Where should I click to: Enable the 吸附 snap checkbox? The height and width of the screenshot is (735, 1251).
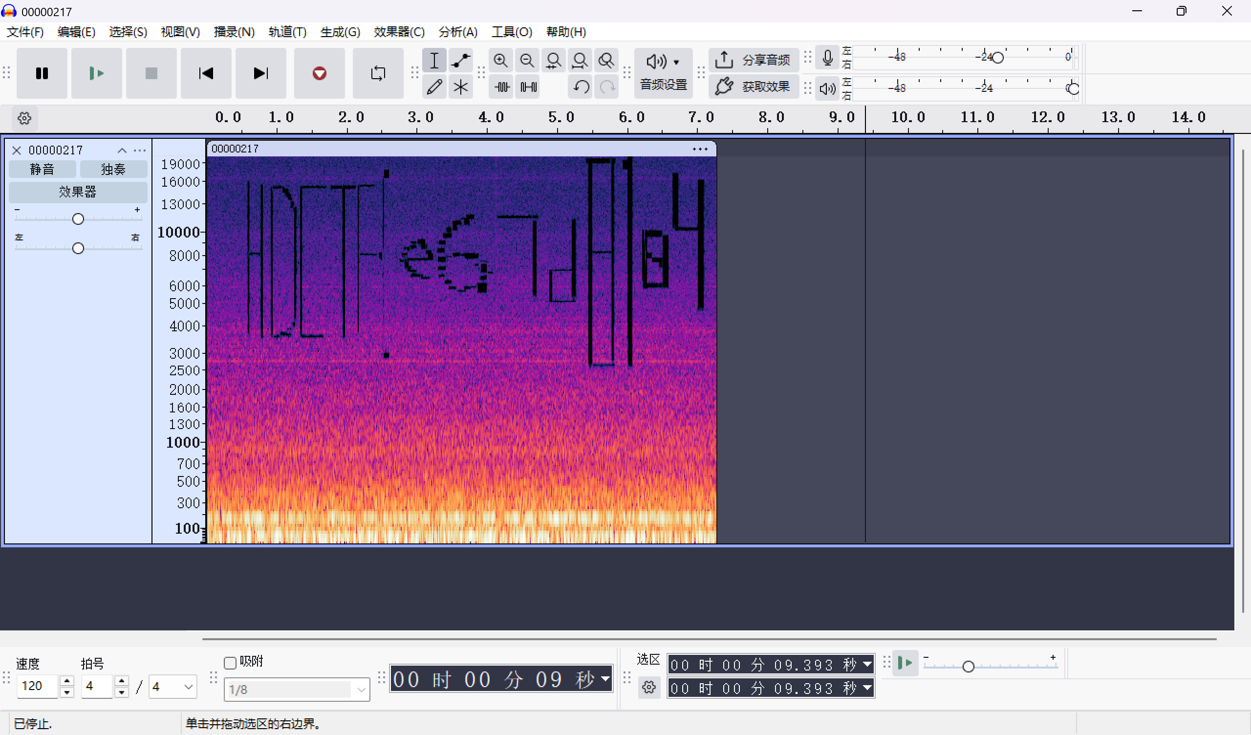coord(230,663)
